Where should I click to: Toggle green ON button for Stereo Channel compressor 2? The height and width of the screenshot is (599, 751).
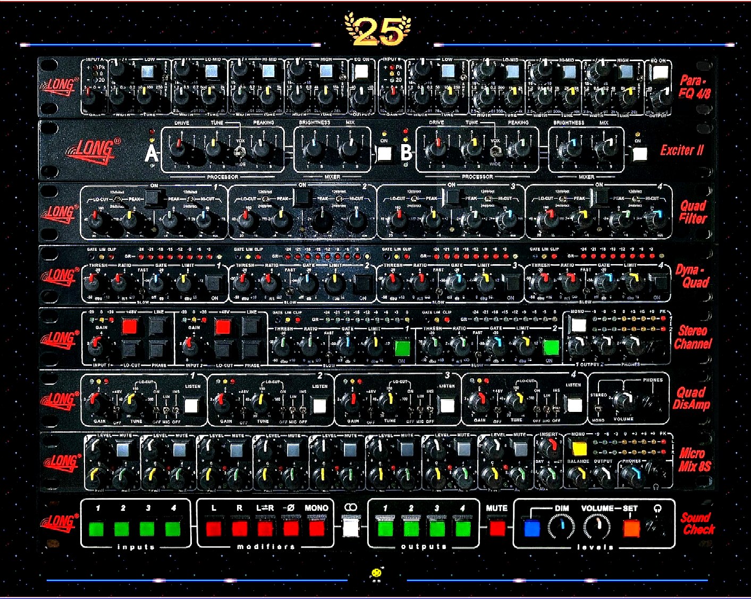[x=551, y=348]
